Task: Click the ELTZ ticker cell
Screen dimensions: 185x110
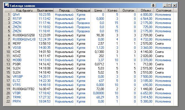Action: point(17,81)
